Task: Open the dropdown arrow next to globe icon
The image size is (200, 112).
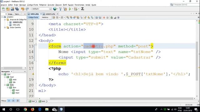Action: tap(57, 9)
